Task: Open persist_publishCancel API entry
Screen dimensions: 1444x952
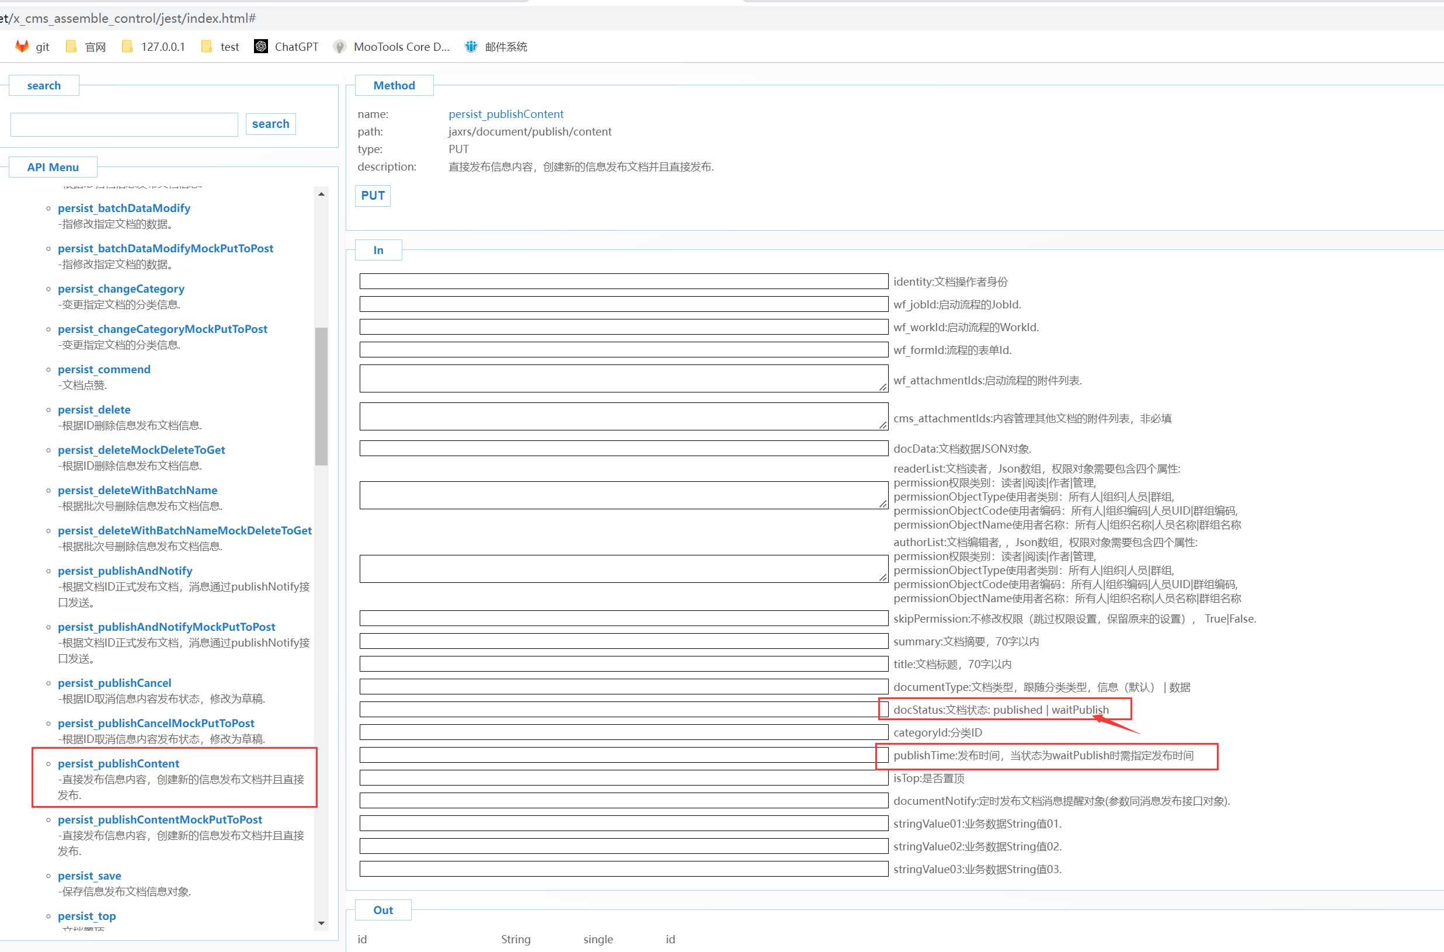Action: 114,683
